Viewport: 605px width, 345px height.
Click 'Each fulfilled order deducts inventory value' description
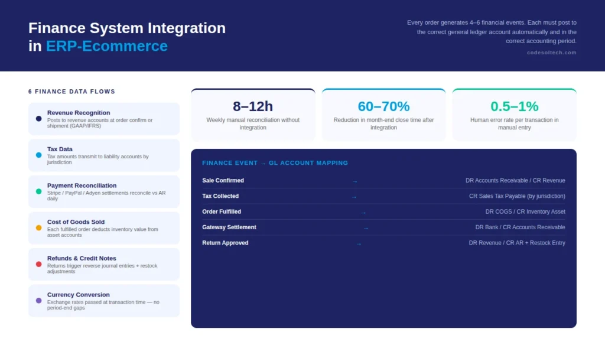click(103, 232)
